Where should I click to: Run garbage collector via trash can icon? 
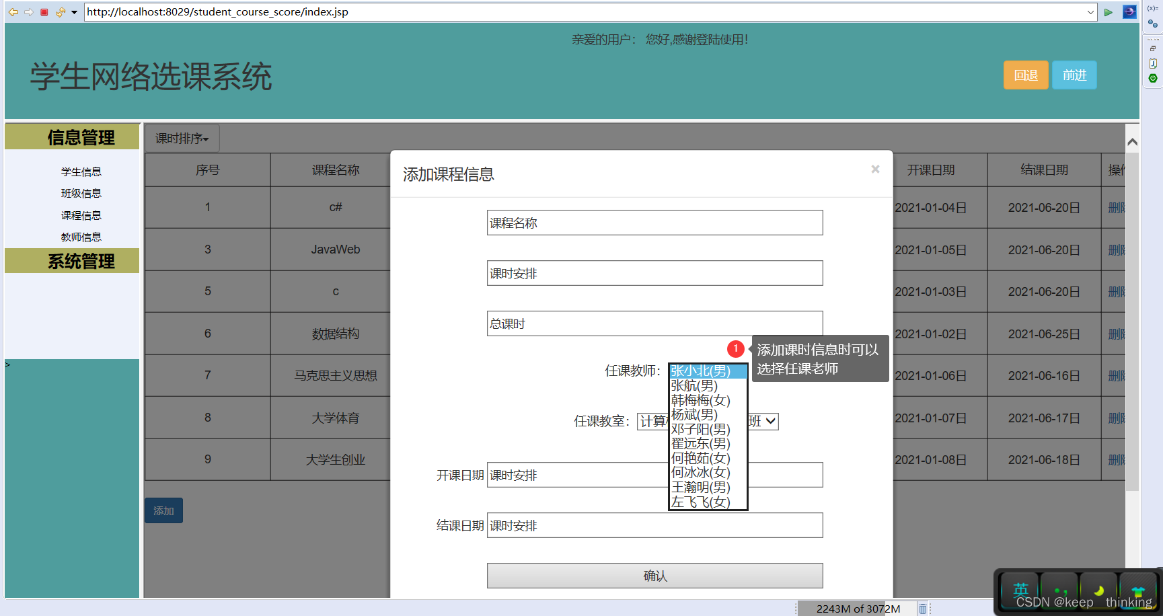pyautogui.click(x=923, y=609)
